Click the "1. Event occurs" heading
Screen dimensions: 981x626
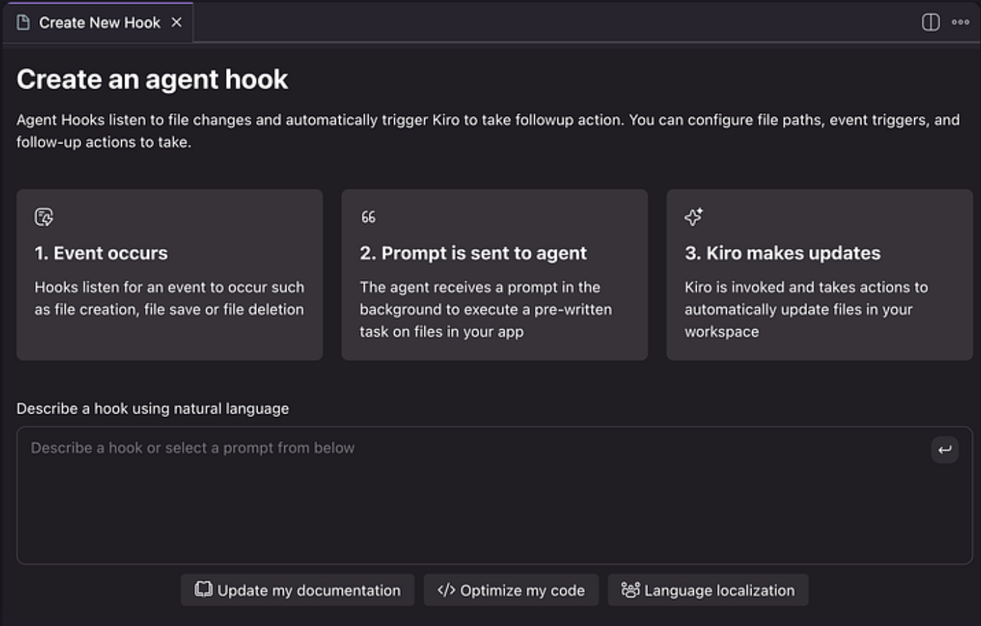point(101,253)
